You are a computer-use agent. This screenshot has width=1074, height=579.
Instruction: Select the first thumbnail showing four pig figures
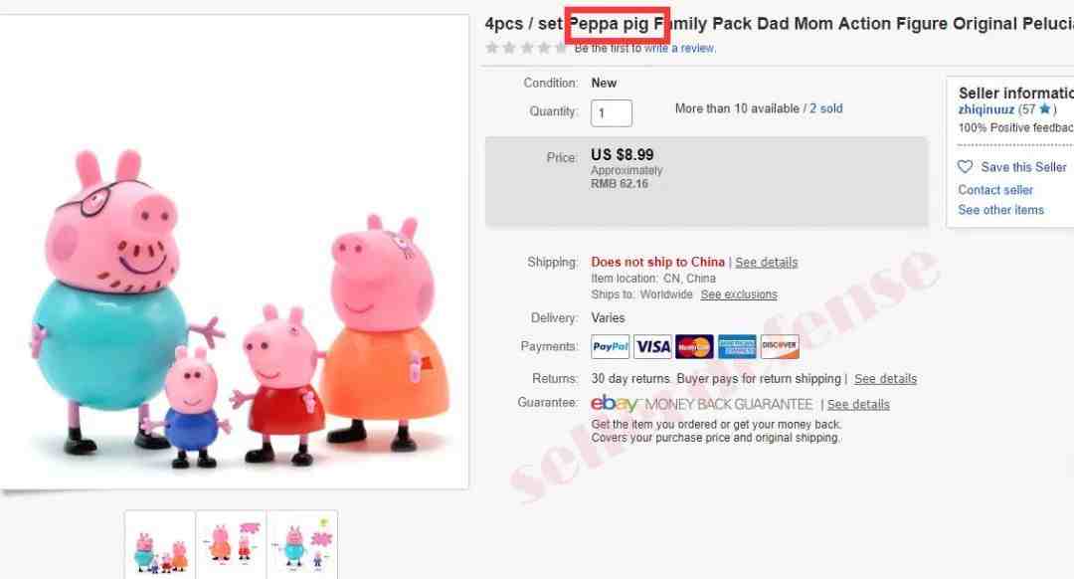pyautogui.click(x=160, y=545)
